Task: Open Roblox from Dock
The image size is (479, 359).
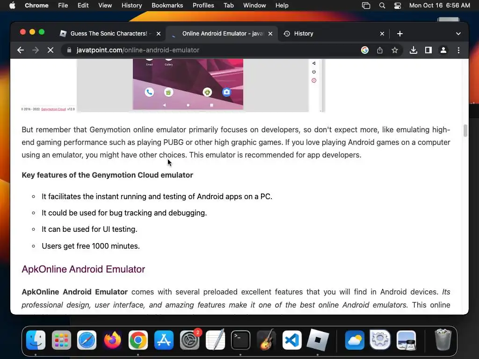Action: [x=318, y=340]
